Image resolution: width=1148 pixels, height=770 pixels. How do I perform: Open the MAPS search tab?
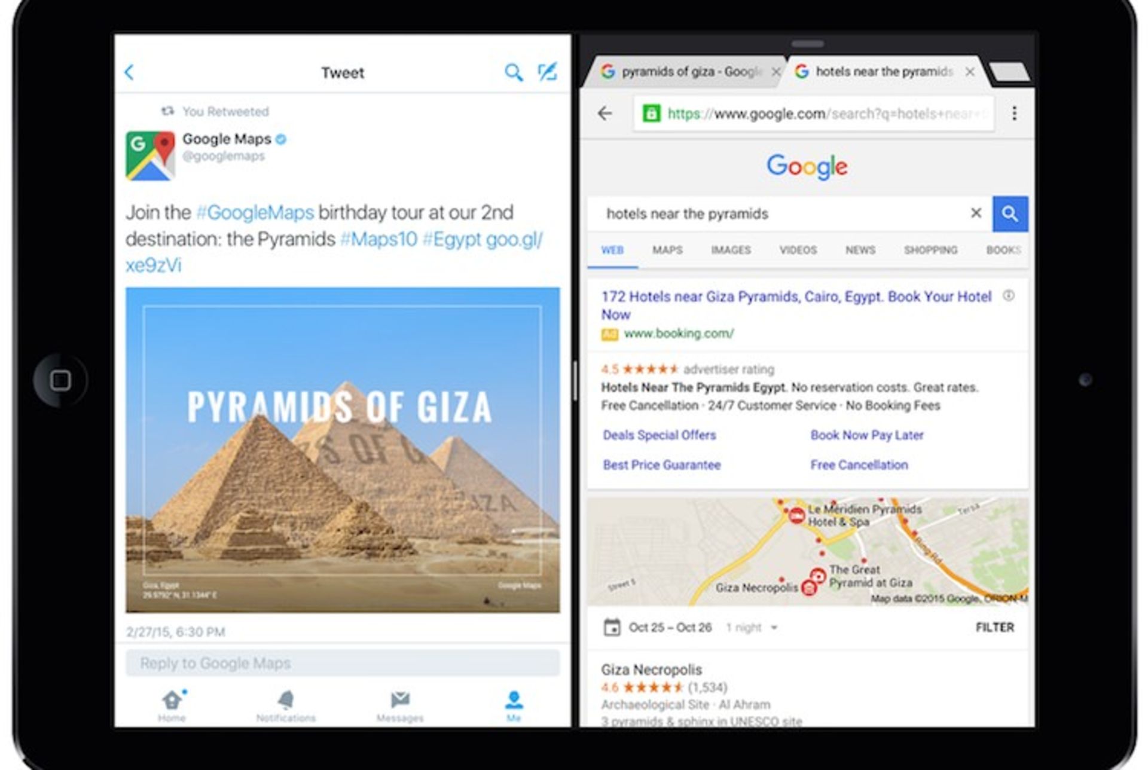tap(667, 250)
